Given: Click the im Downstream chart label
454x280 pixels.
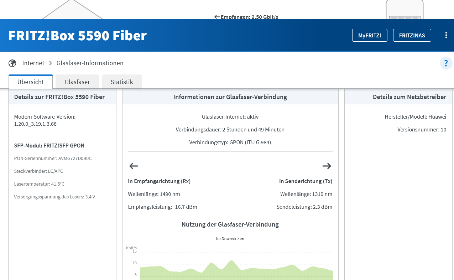Looking at the screenshot, I should tap(230, 239).
